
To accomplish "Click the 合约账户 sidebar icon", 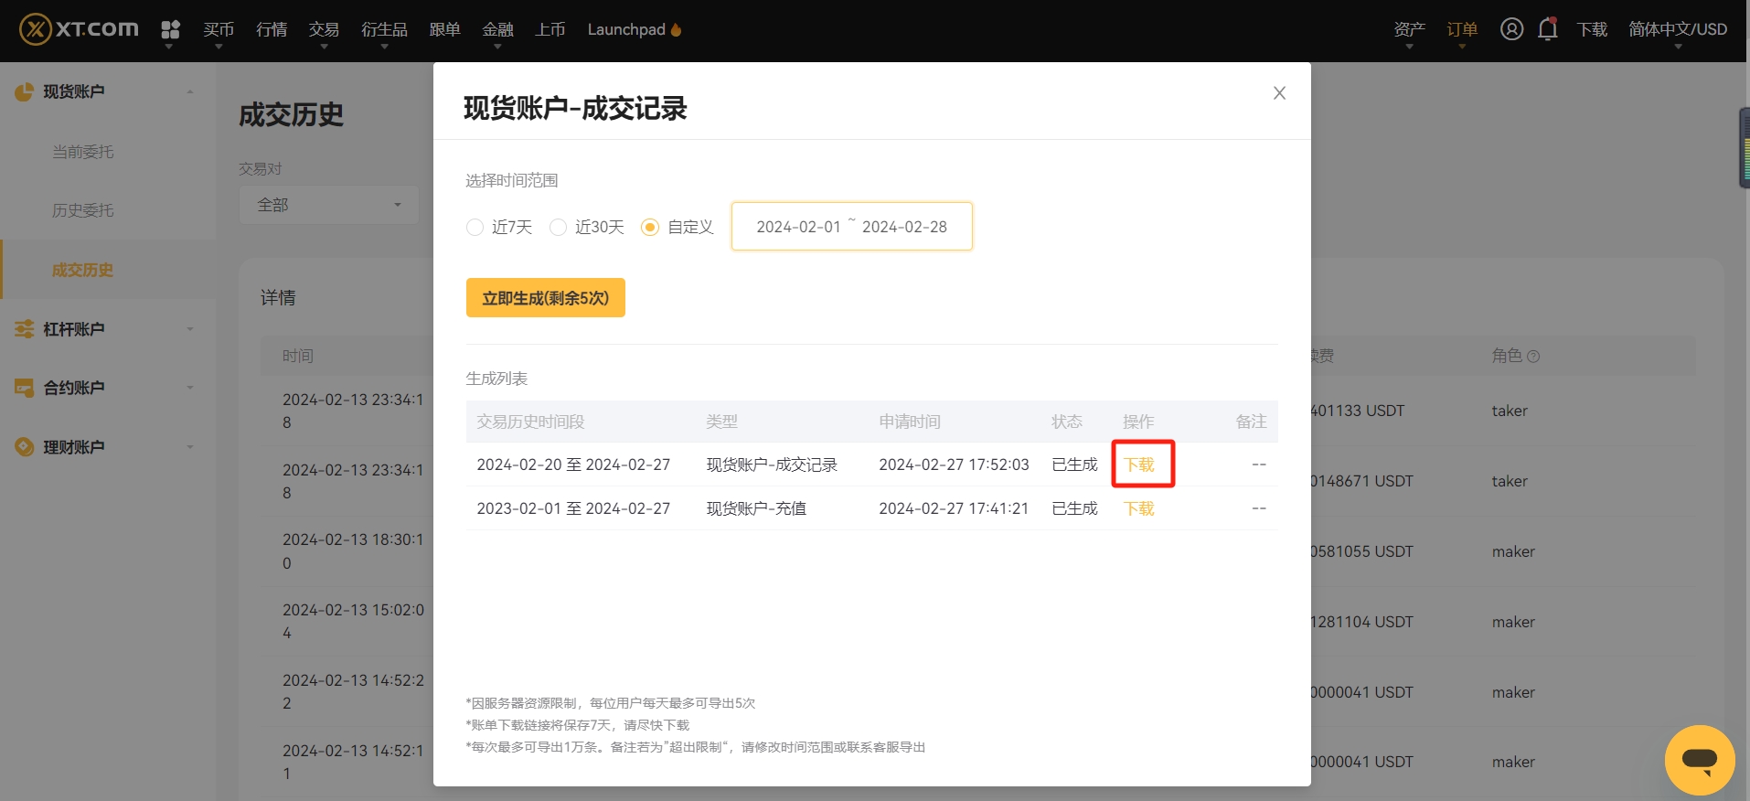I will click(25, 388).
